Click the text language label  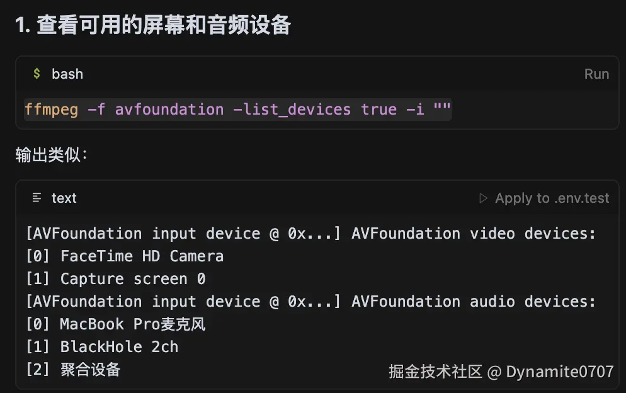pyautogui.click(x=64, y=198)
